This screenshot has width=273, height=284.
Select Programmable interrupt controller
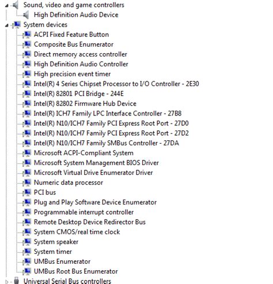[84, 212]
